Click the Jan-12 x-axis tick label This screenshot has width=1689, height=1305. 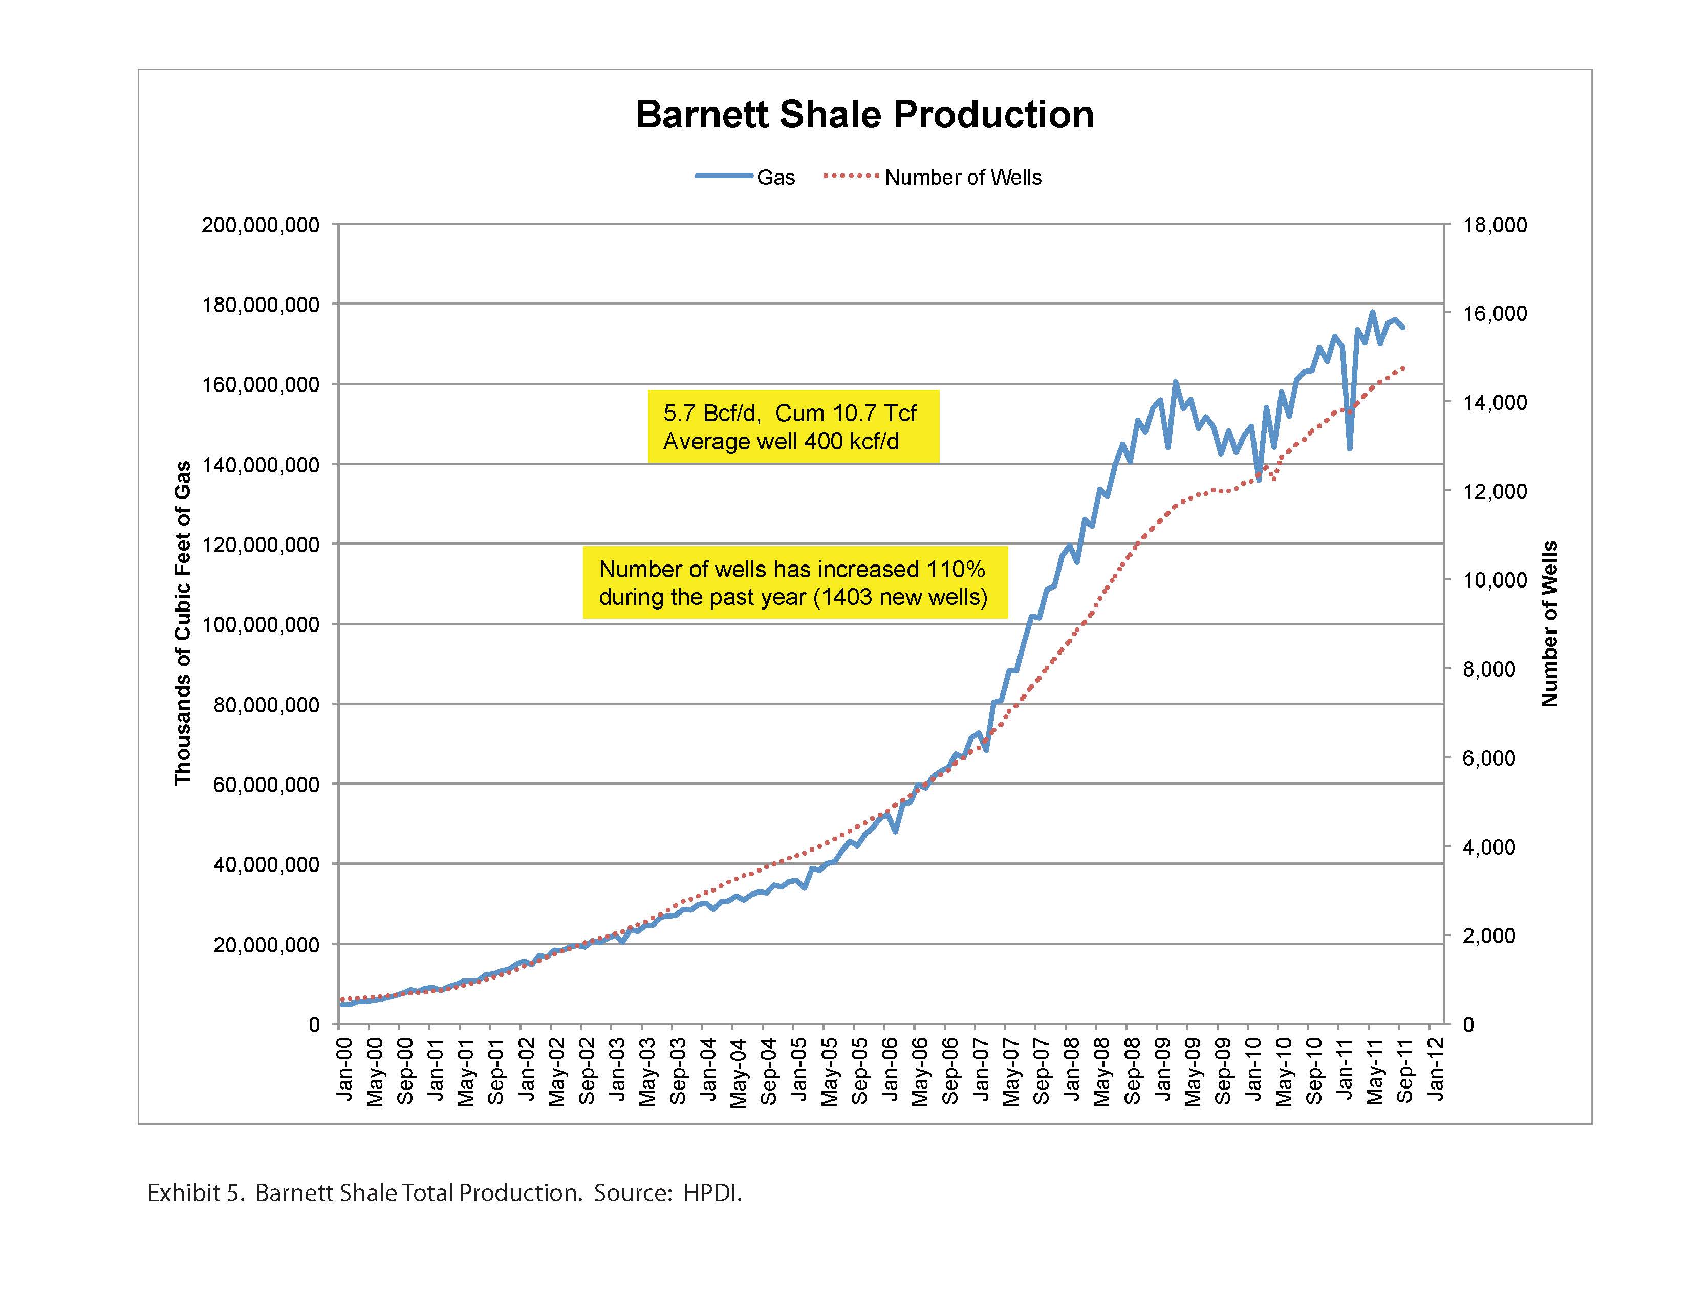(1435, 1069)
